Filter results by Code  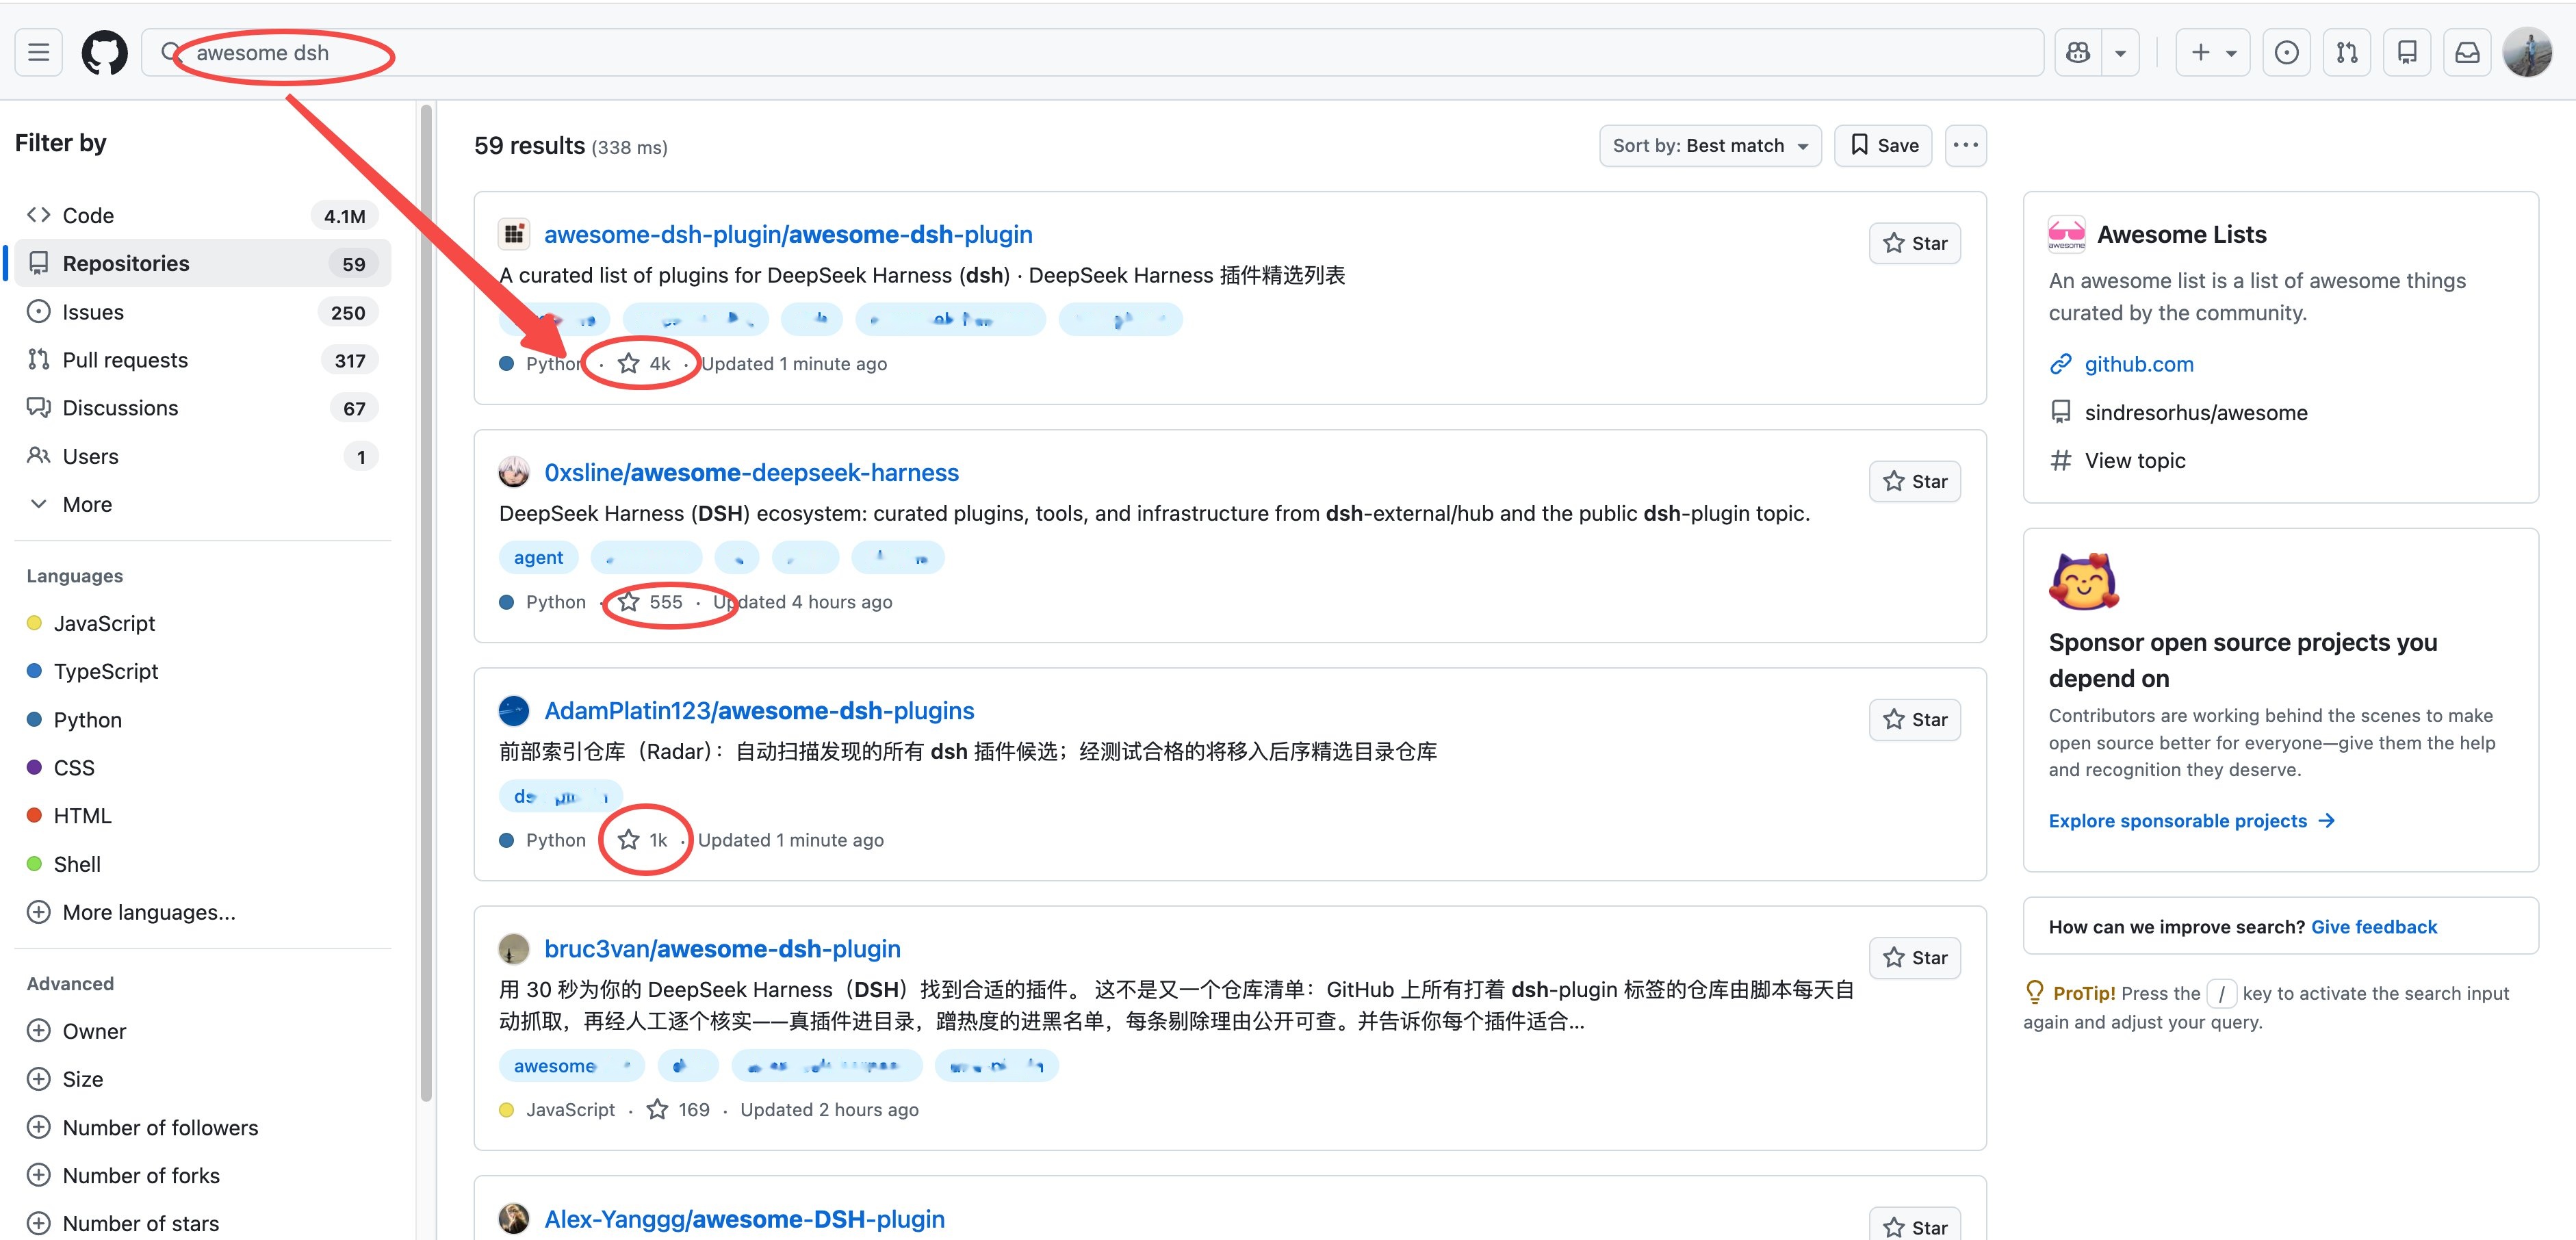click(x=203, y=215)
